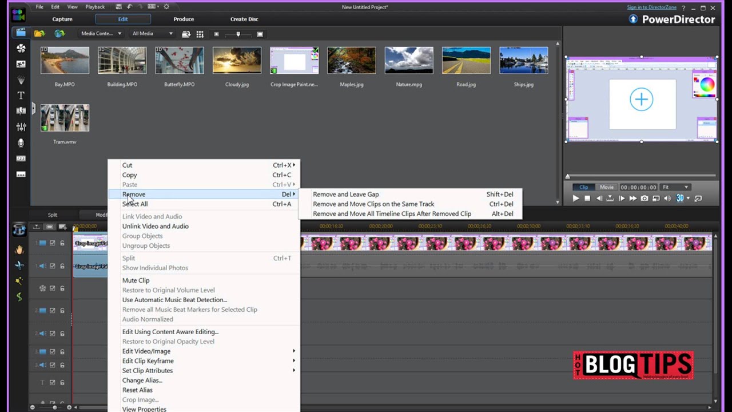The width and height of the screenshot is (732, 412).
Task: Expand the Edit Video/Image submenu
Action: pyautogui.click(x=204, y=351)
